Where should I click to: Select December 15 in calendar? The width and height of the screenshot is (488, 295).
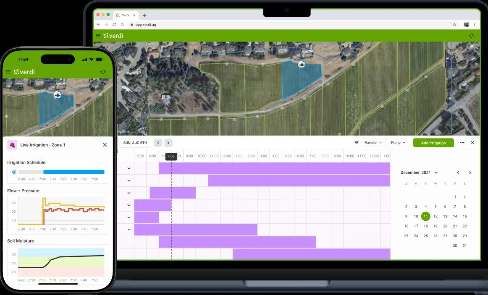click(x=464, y=217)
